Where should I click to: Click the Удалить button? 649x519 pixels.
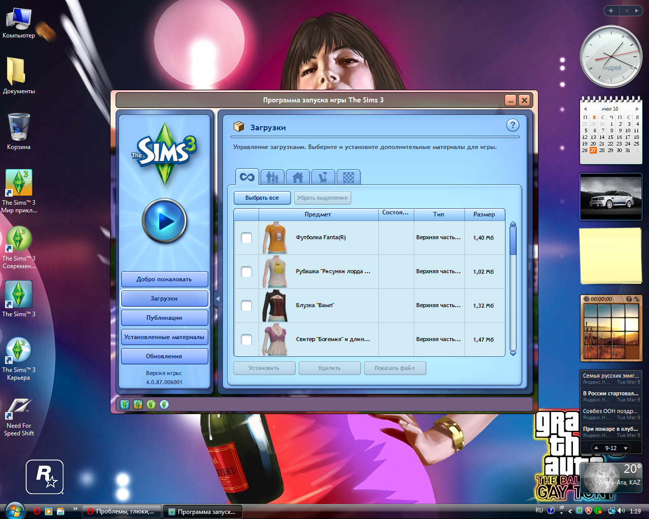point(330,368)
